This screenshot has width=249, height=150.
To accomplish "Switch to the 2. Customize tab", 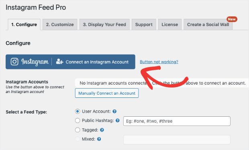I will (x=60, y=24).
